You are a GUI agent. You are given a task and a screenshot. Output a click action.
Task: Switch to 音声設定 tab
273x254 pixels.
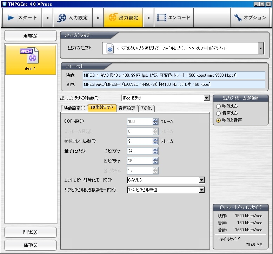[x=127, y=108]
